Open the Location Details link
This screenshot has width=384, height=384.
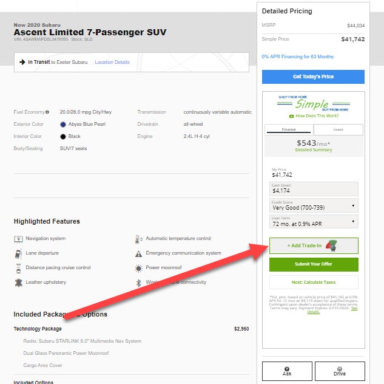[112, 63]
